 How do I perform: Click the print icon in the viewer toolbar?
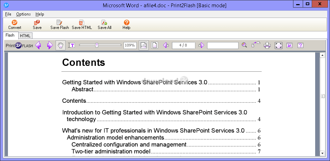click(x=267, y=45)
